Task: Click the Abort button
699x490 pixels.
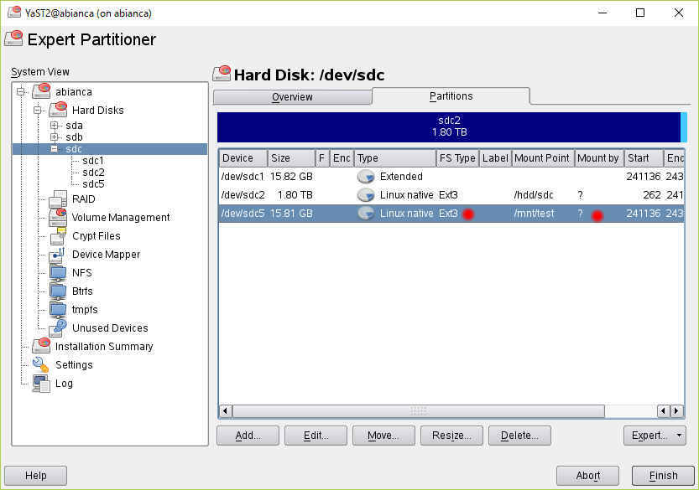Action: (x=587, y=475)
